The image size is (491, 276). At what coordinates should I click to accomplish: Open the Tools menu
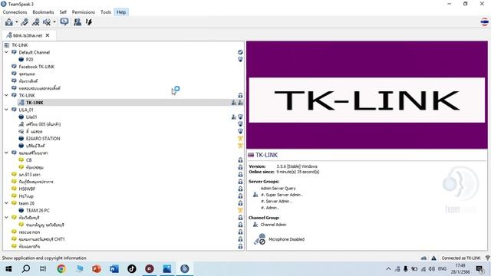pyautogui.click(x=106, y=12)
